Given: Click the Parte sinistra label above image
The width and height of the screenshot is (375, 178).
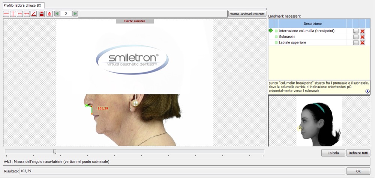Looking at the screenshot, I should point(135,21).
